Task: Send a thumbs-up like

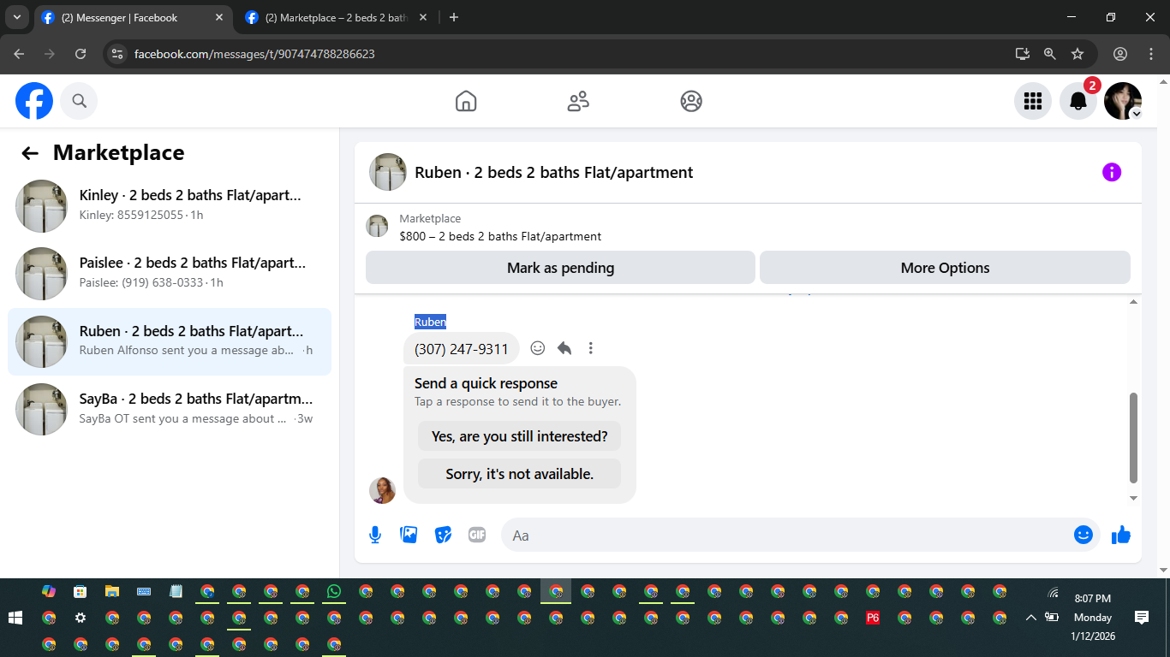Action: coord(1121,535)
